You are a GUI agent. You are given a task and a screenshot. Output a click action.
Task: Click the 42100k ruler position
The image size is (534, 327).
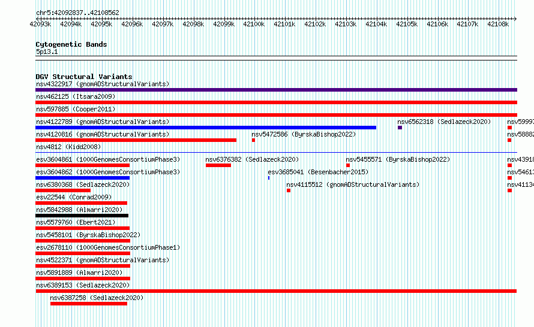[x=254, y=24]
